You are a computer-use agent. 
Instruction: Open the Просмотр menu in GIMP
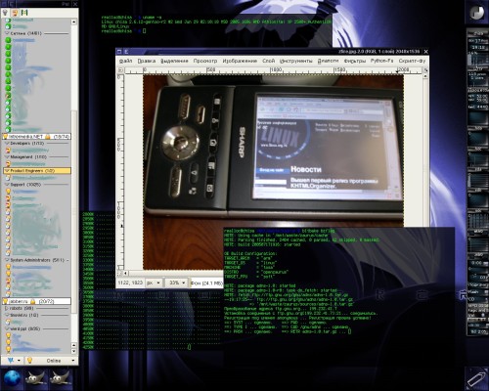click(205, 61)
